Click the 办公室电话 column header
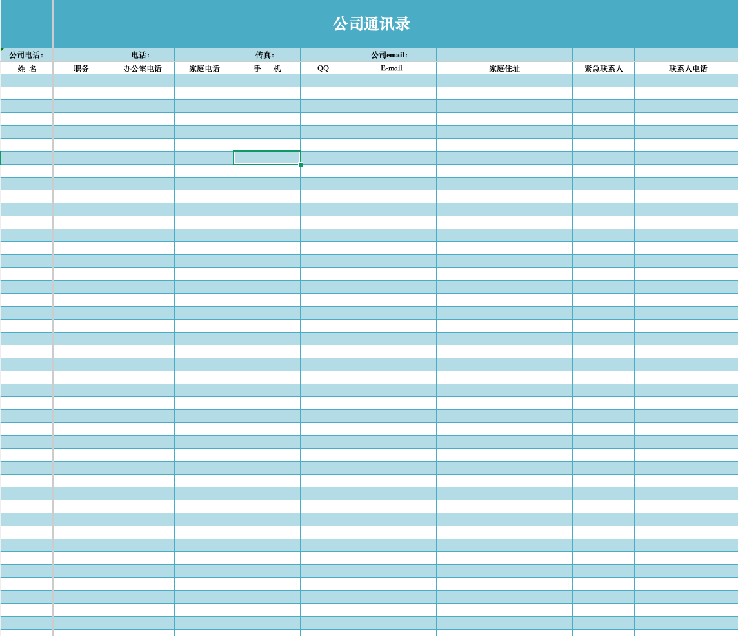The image size is (738, 636). tap(142, 68)
